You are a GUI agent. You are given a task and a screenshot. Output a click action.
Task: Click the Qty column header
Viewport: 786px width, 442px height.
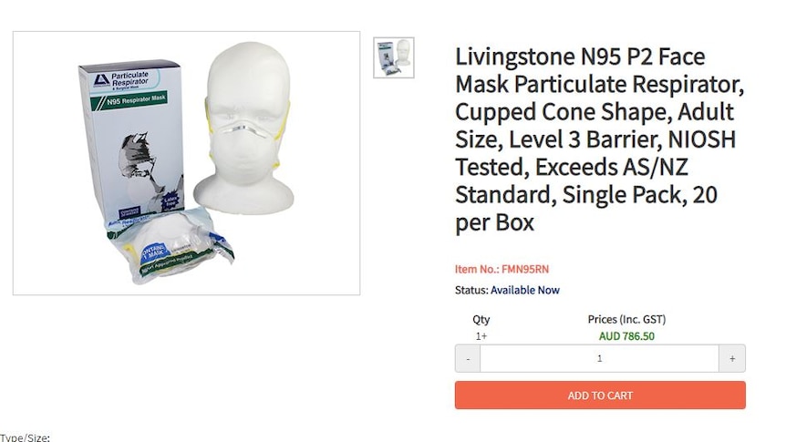pyautogui.click(x=481, y=320)
